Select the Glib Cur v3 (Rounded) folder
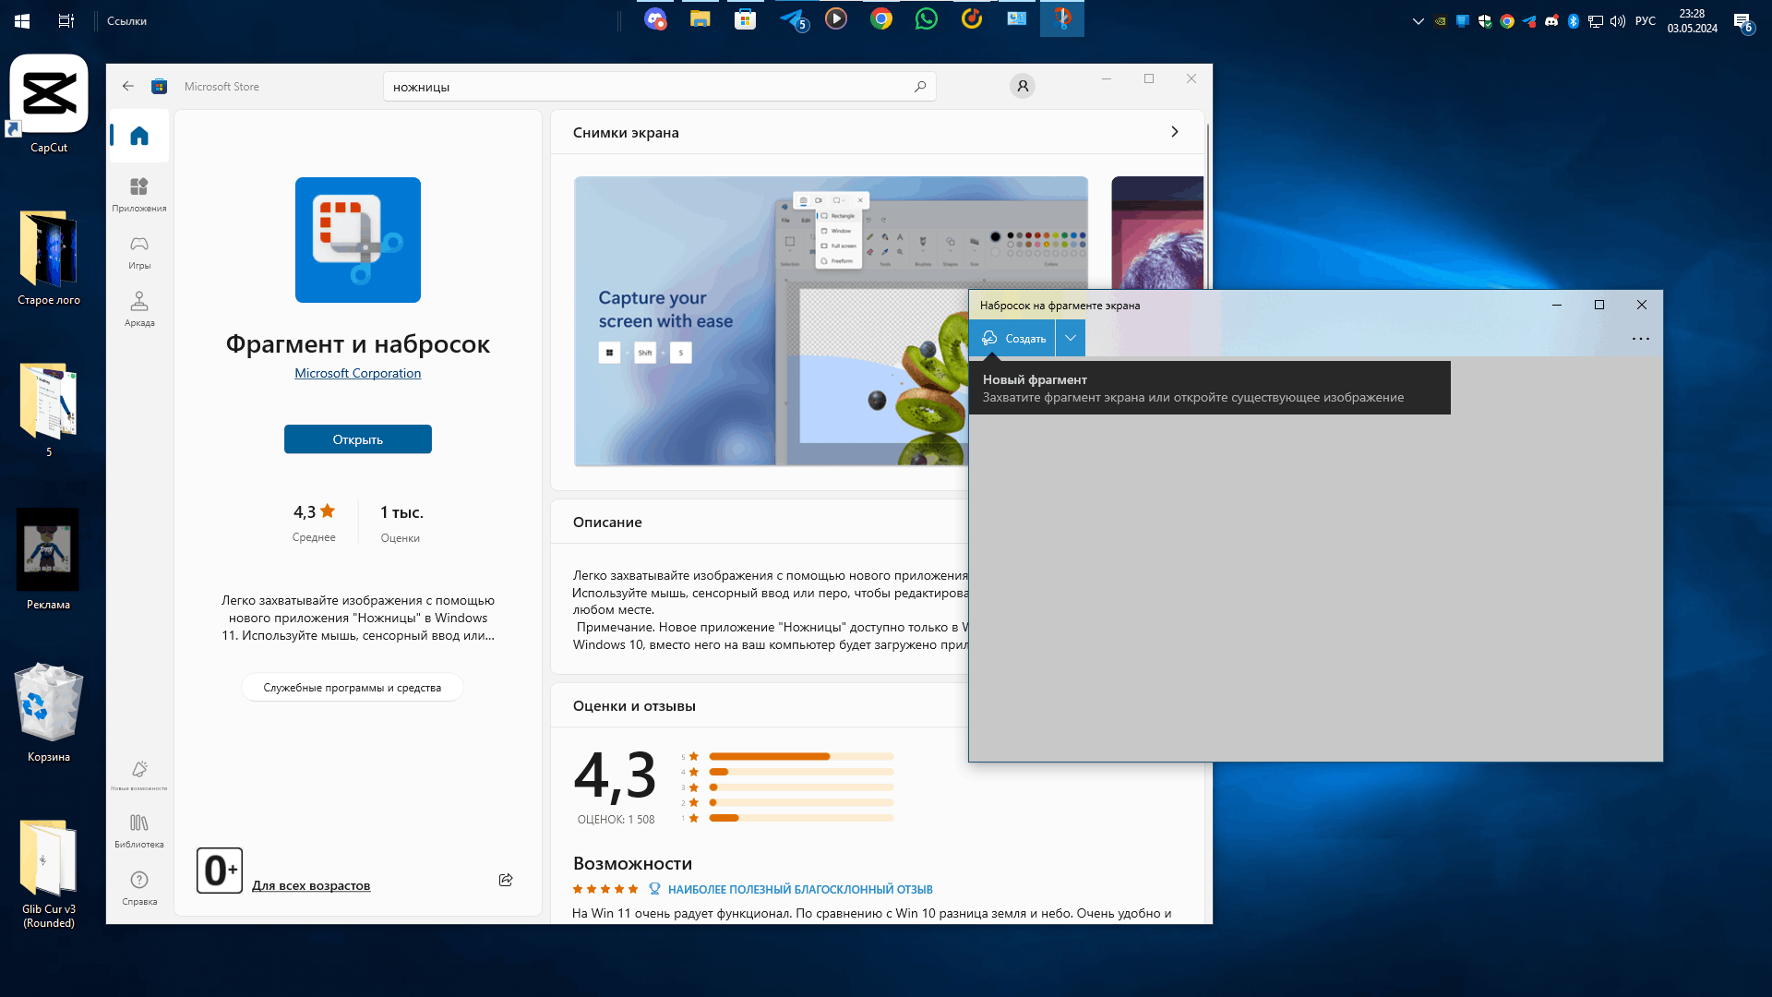Image resolution: width=1772 pixels, height=997 pixels. (x=49, y=874)
